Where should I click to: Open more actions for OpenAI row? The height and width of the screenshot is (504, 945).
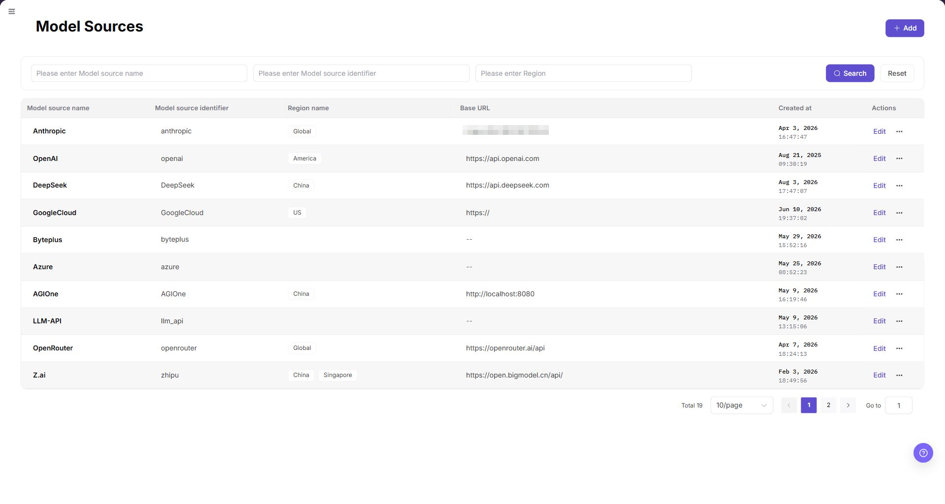(x=899, y=158)
